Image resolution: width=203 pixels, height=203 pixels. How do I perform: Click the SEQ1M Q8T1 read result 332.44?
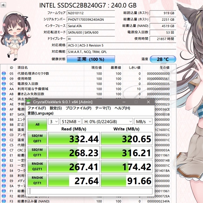click(x=74, y=138)
